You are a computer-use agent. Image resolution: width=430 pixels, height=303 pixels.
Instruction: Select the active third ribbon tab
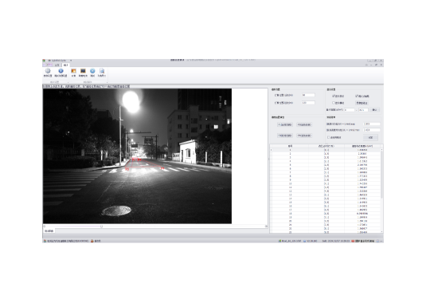(x=65, y=65)
